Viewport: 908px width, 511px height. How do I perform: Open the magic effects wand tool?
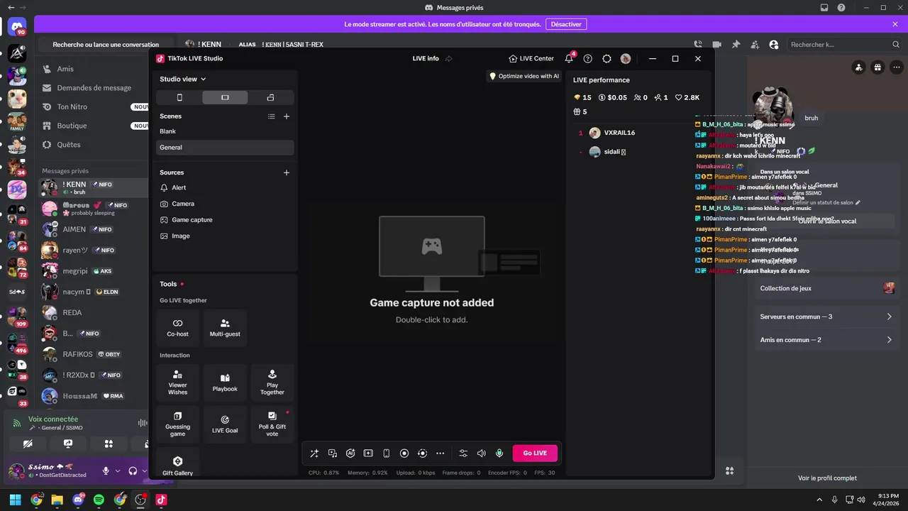pos(314,453)
